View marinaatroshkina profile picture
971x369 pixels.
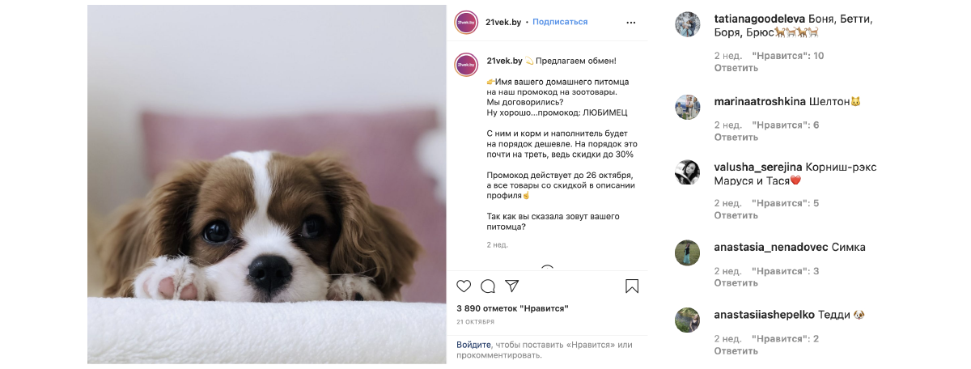687,107
